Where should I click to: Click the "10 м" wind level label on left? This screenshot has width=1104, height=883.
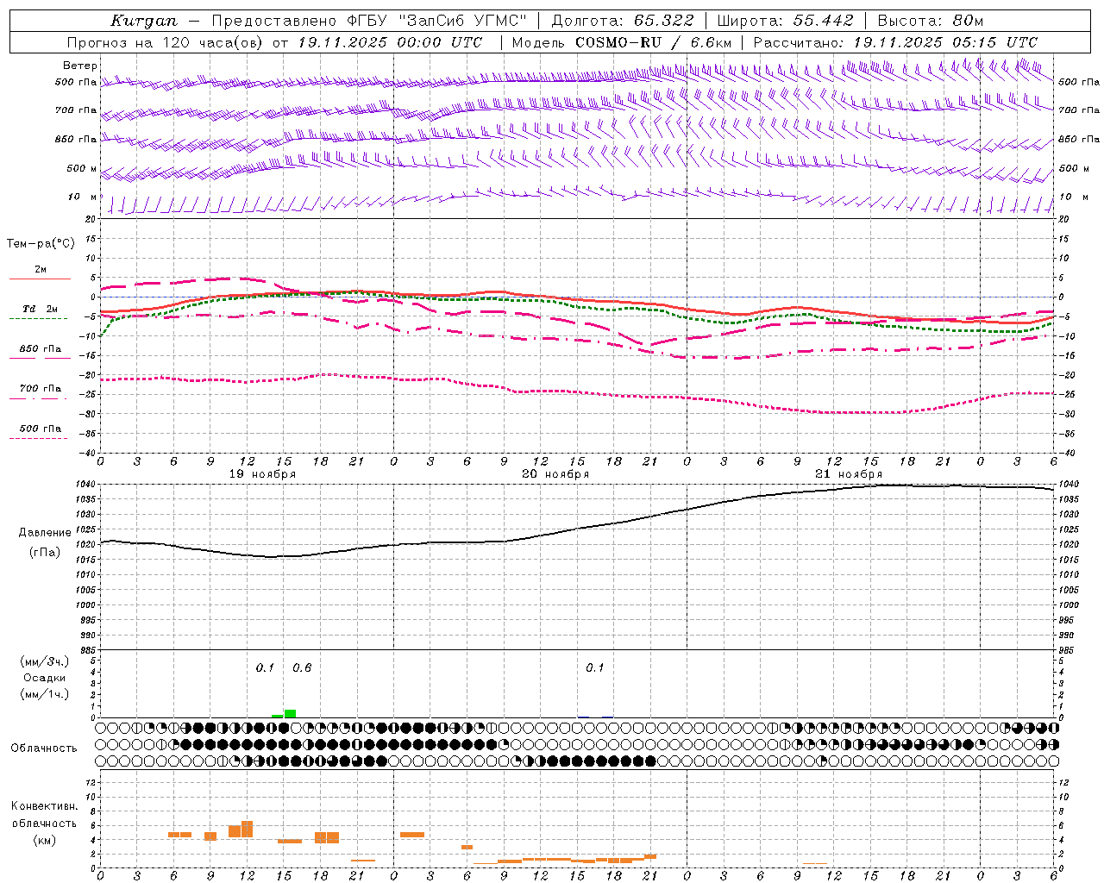[x=83, y=197]
